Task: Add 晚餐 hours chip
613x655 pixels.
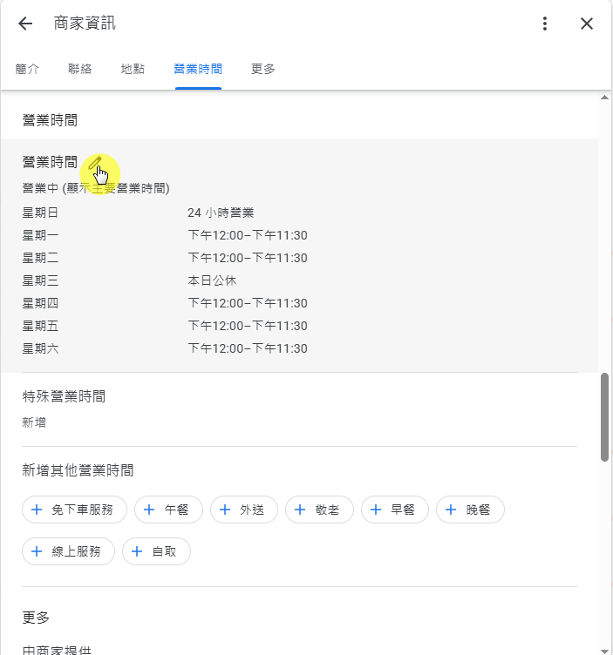Action: 470,510
